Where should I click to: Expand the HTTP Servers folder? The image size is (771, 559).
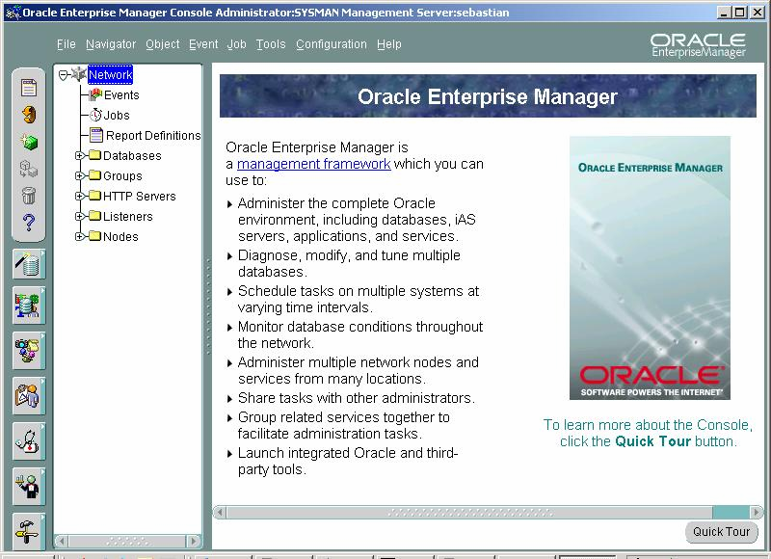click(x=79, y=197)
